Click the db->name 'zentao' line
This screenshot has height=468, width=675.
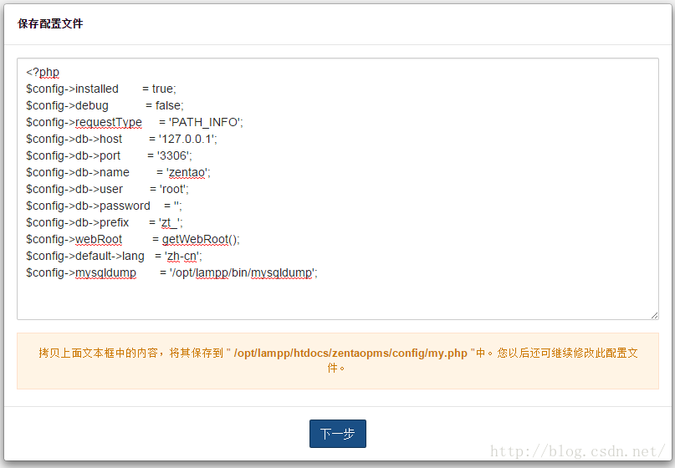pos(119,172)
